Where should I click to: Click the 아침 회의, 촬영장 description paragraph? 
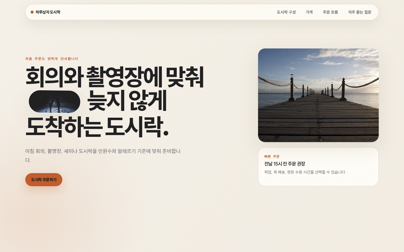[103, 155]
